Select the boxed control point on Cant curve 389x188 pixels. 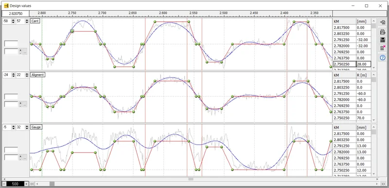(72, 31)
